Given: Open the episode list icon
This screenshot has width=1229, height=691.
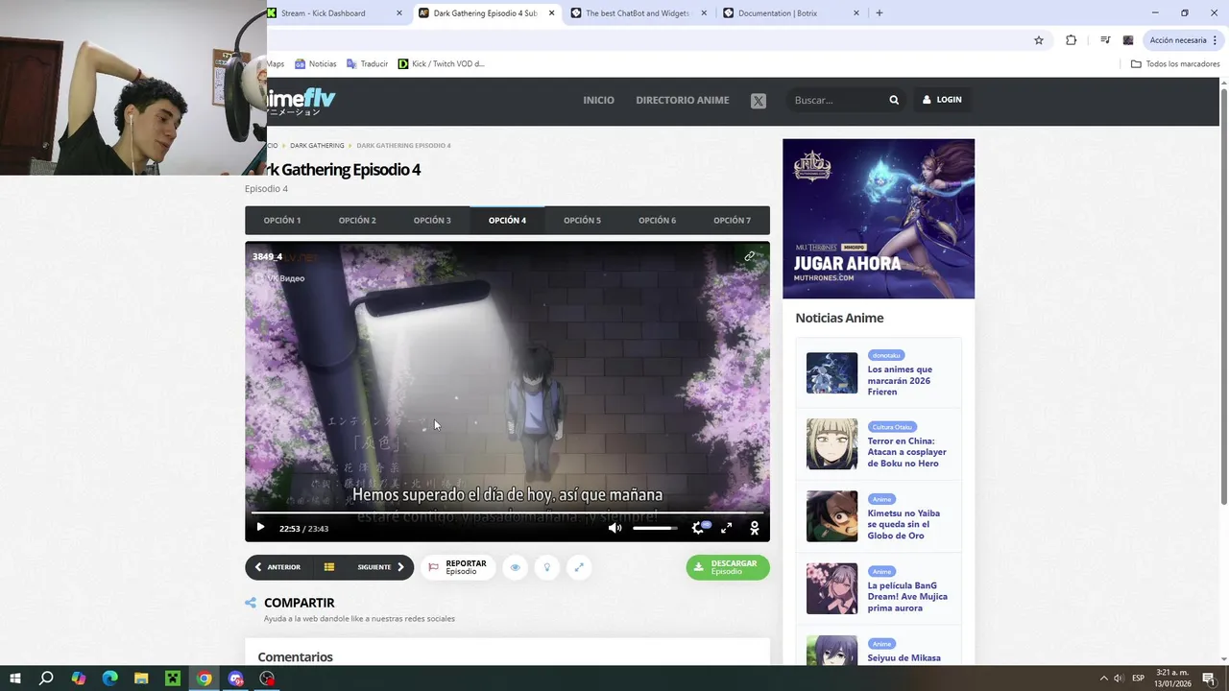Looking at the screenshot, I should tap(328, 567).
